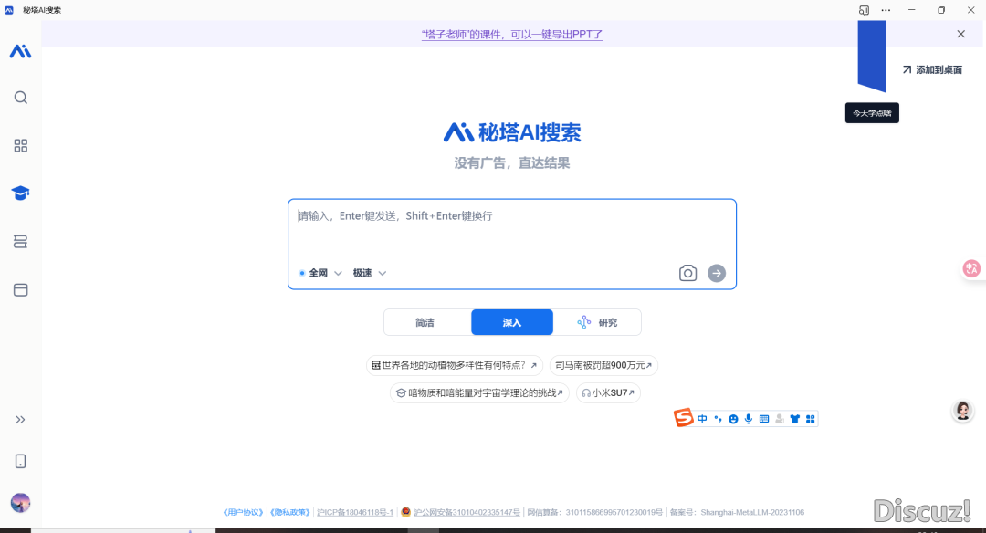This screenshot has height=533, width=986.
Task: Open the search icon in sidebar
Action: pyautogui.click(x=21, y=98)
